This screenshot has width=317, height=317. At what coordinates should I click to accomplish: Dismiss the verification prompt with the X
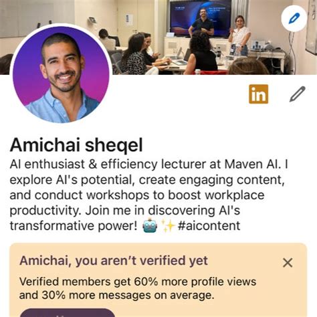point(288,263)
